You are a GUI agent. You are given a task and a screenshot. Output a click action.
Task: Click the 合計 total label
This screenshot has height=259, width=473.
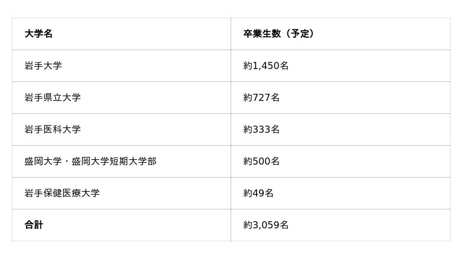tap(34, 225)
